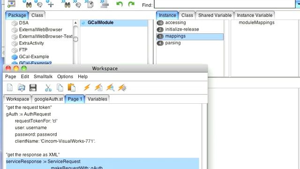Click the Open file folder icon in Workspace
This screenshot has width=300, height=169.
coord(22,88)
